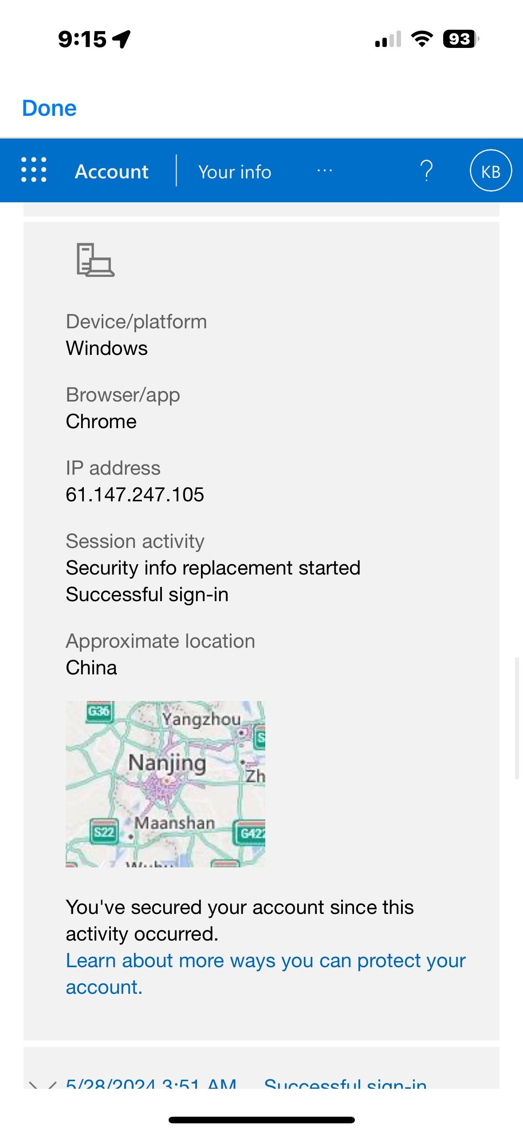The width and height of the screenshot is (523, 1134).
Task: Click the Help question mark icon
Action: [x=426, y=171]
